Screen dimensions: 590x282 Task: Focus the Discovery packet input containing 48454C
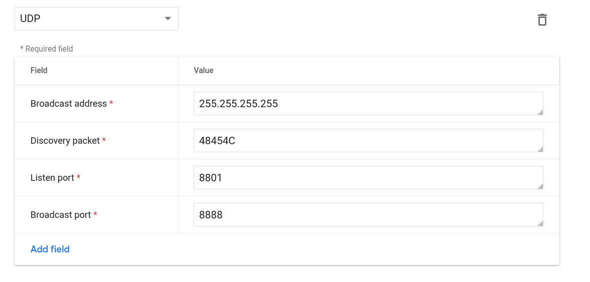(x=368, y=140)
